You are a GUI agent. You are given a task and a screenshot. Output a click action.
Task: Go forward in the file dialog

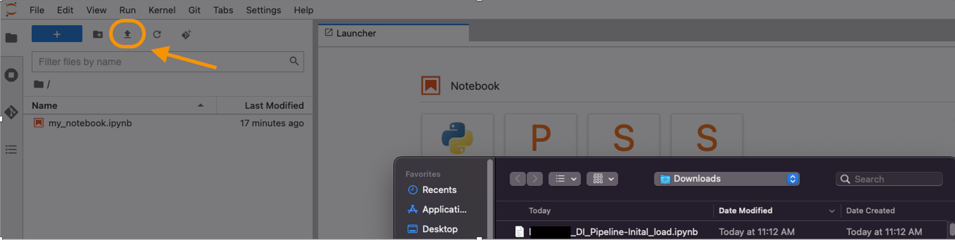tap(535, 179)
